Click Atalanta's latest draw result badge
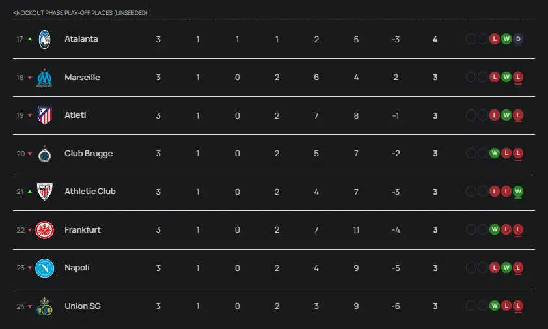Viewport: 548px width, 329px height. pyautogui.click(x=519, y=39)
